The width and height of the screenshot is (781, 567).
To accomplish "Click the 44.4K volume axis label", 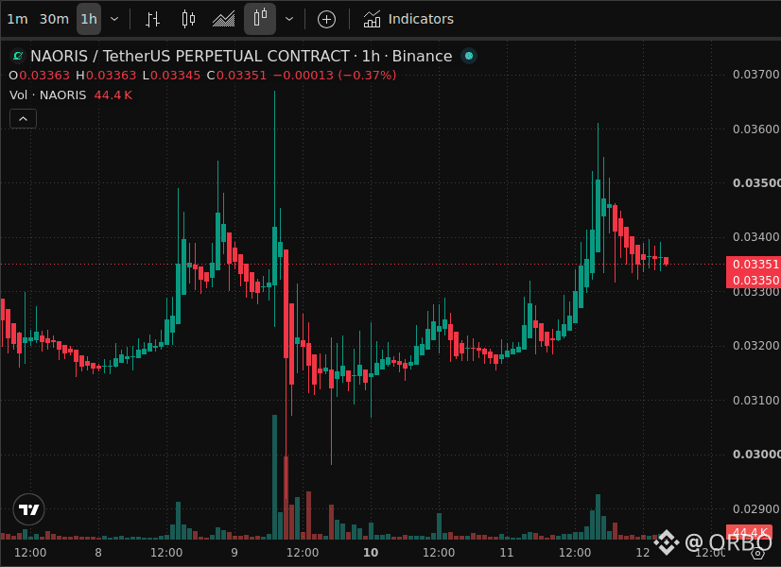I will tap(749, 532).
